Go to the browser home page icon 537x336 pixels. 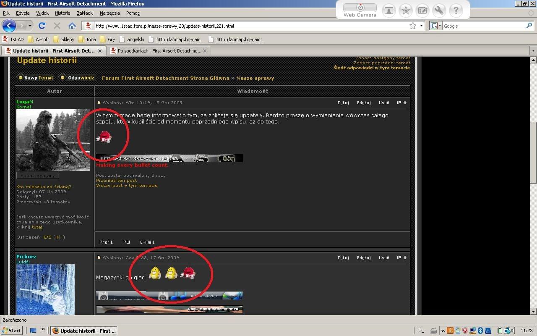pos(72,26)
